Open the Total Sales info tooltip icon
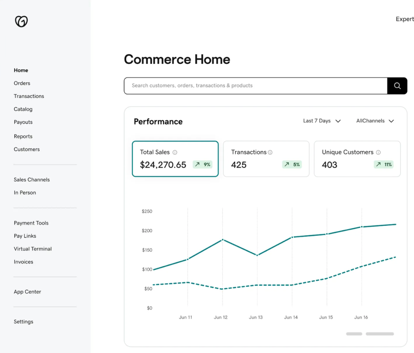414x353 pixels. tap(175, 152)
